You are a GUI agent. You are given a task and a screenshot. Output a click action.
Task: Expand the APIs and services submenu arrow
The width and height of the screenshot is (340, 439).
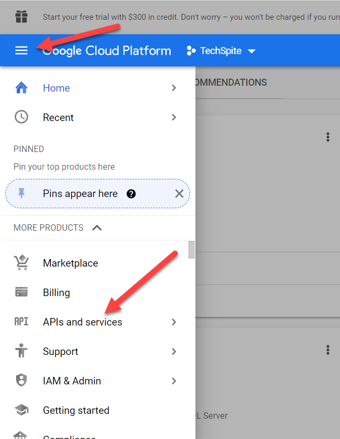173,322
